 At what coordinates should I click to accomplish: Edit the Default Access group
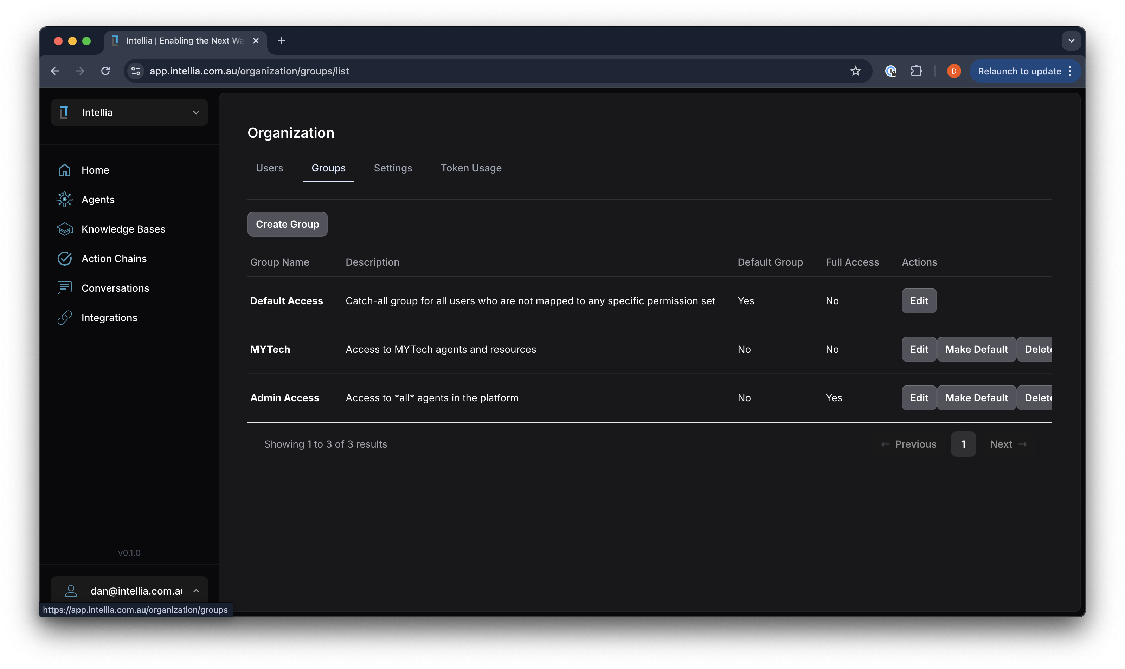click(x=919, y=301)
